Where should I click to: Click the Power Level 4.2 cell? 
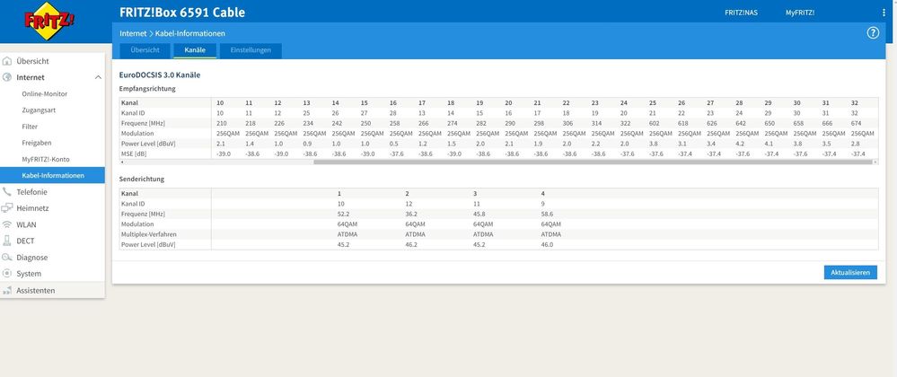(740, 144)
